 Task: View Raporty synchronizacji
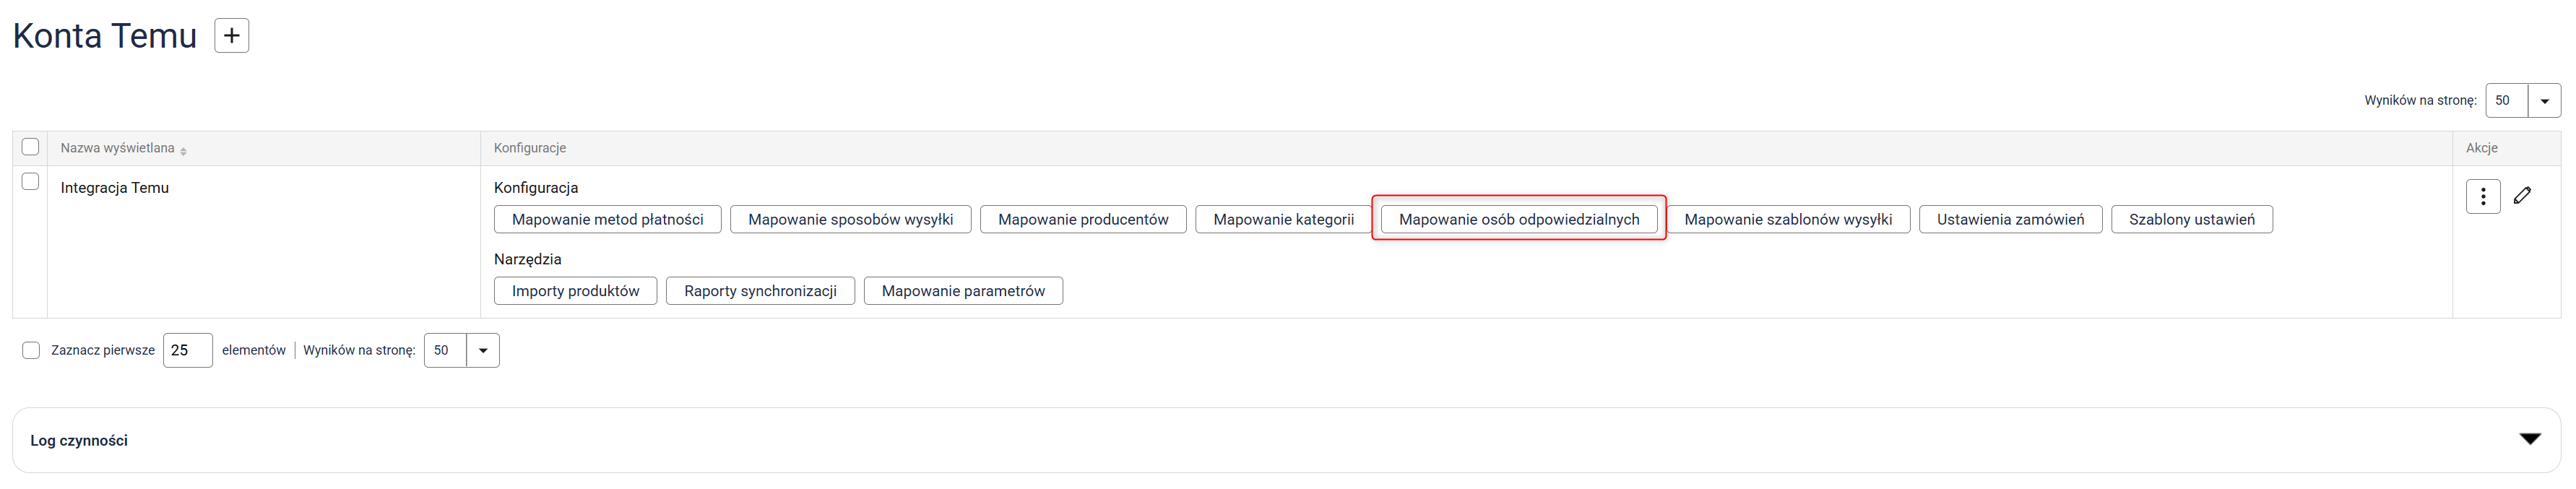click(760, 291)
